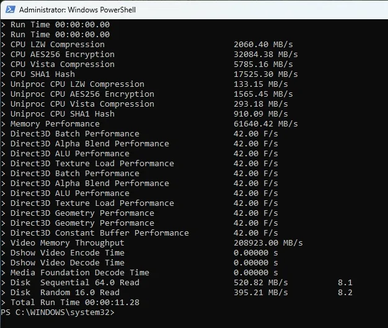Select the 32084.38 MB/s AES256 value
Image resolution: width=388 pixels, height=328 pixels.
266,55
